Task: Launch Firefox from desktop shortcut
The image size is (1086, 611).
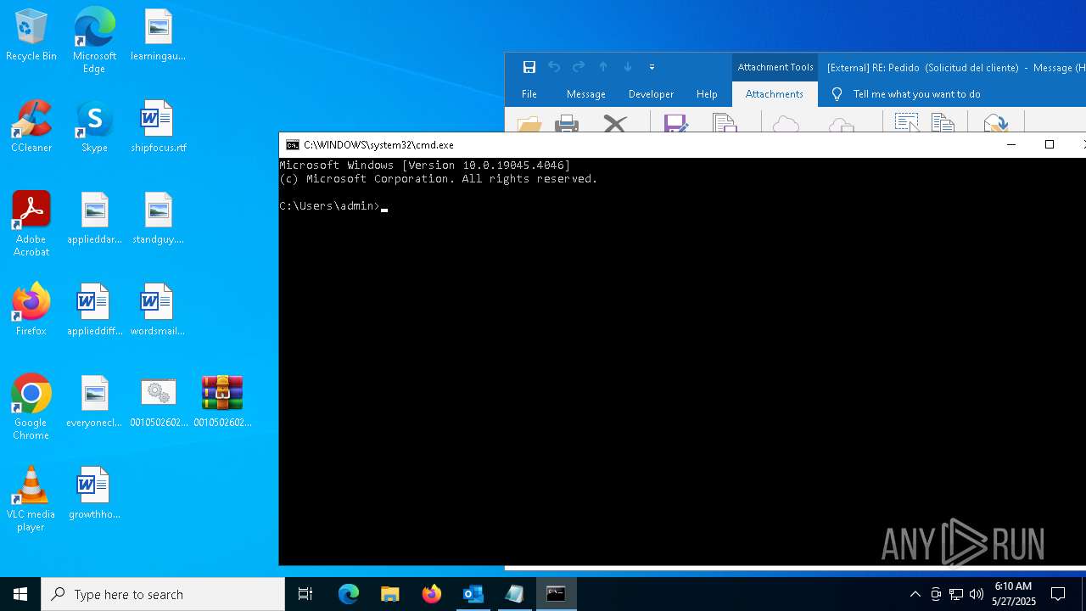Action: [31, 311]
